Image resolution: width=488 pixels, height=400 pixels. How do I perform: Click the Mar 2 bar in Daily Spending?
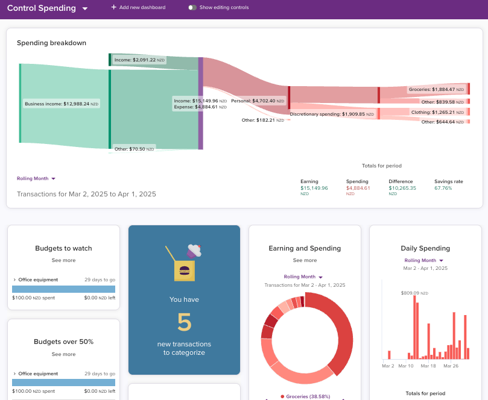coord(389,355)
